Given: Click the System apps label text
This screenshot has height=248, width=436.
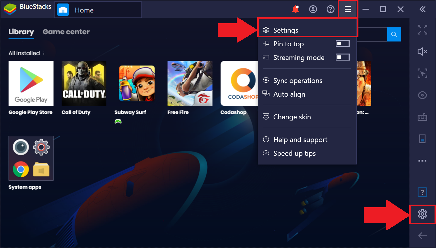Looking at the screenshot, I should pyautogui.click(x=25, y=187).
